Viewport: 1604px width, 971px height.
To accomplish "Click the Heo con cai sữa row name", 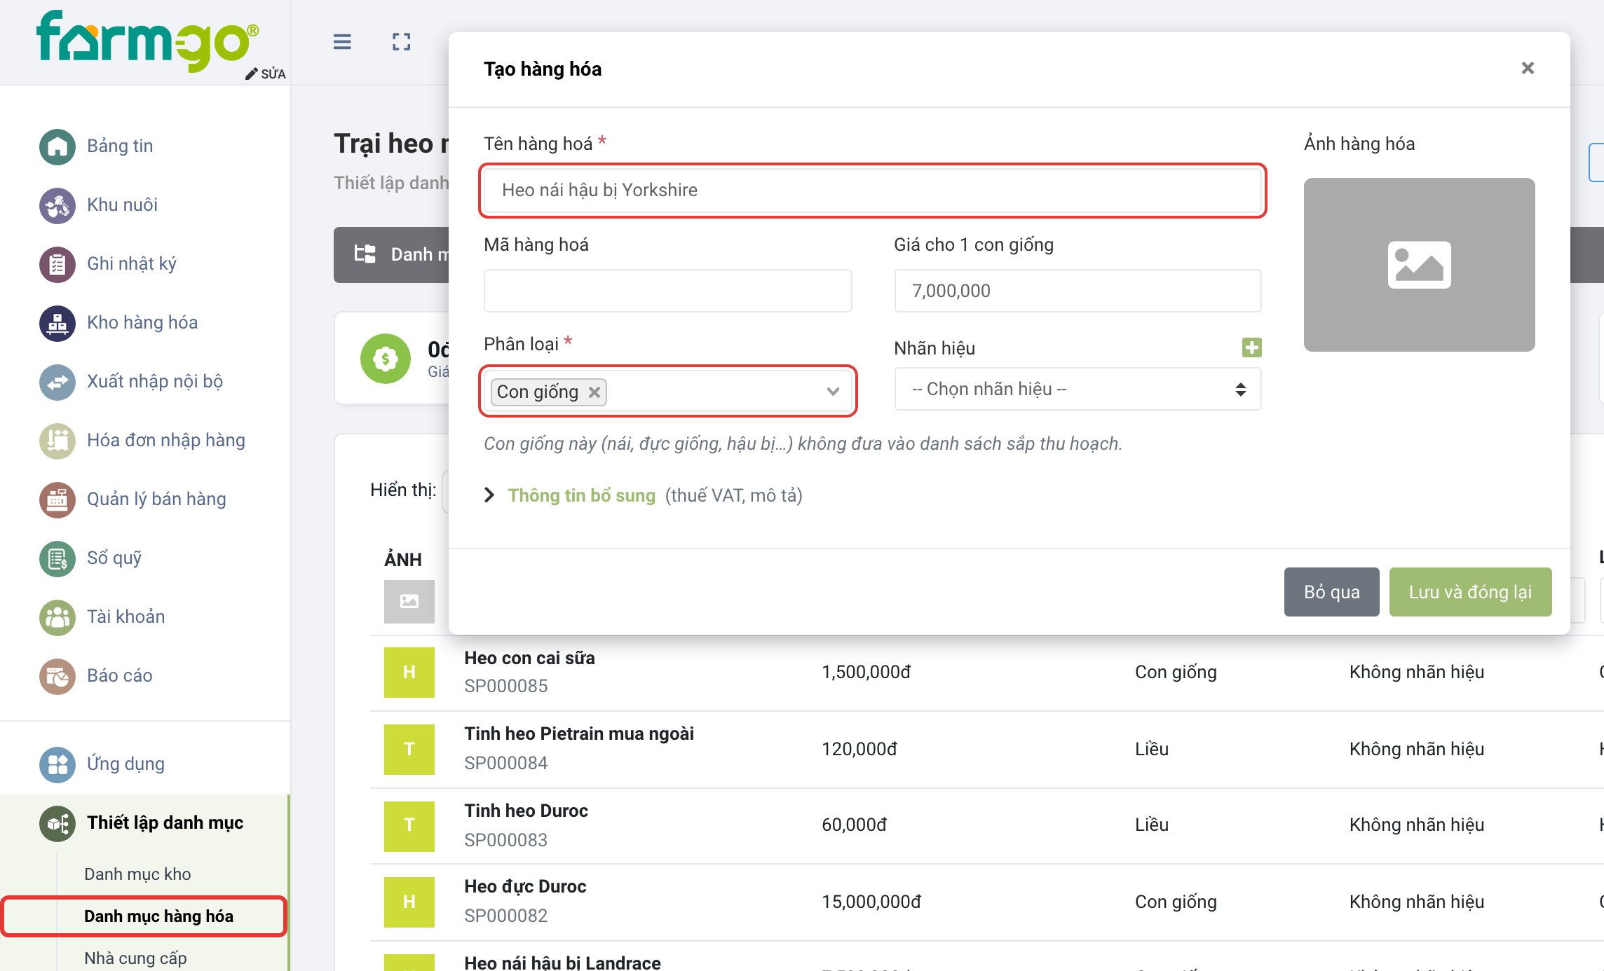I will [529, 658].
